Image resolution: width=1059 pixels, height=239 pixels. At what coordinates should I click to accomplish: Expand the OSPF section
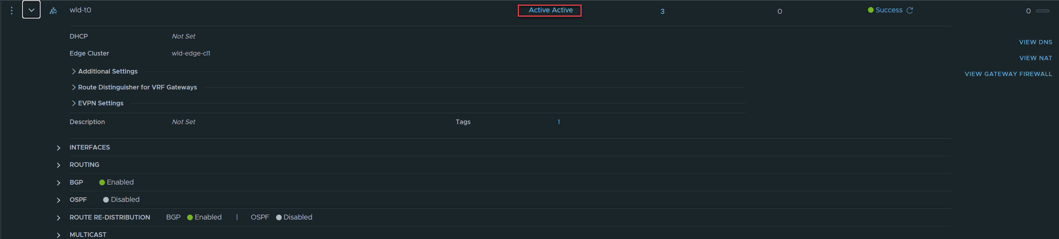coord(58,200)
